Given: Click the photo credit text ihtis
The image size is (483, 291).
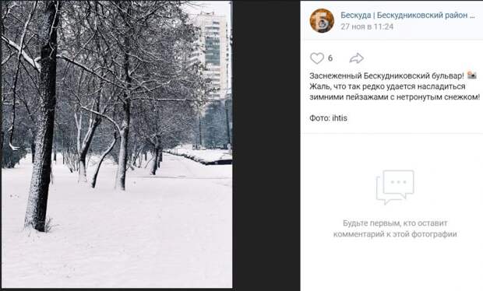Looking at the screenshot, I should click(x=340, y=118).
